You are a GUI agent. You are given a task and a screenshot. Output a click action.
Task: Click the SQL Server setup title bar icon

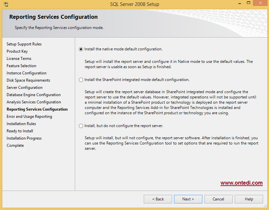point(6,4)
